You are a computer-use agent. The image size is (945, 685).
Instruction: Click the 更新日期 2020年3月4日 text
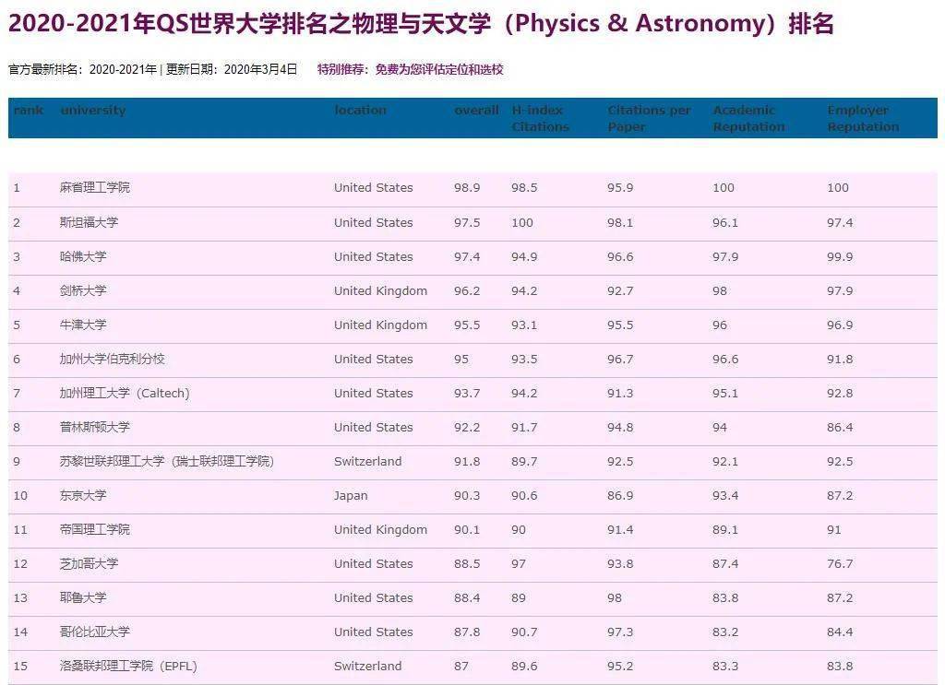point(231,69)
